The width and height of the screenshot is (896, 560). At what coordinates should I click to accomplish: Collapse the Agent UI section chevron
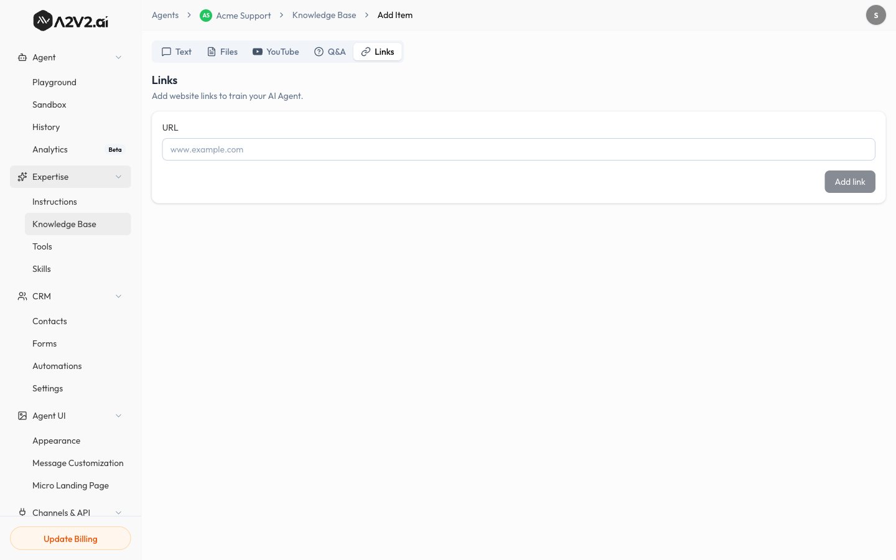tap(118, 416)
